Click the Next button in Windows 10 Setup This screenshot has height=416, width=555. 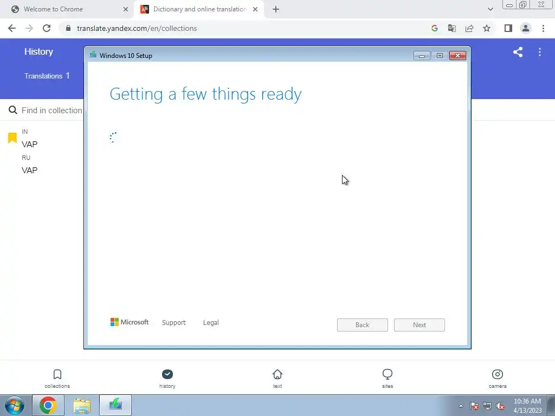[x=420, y=325]
